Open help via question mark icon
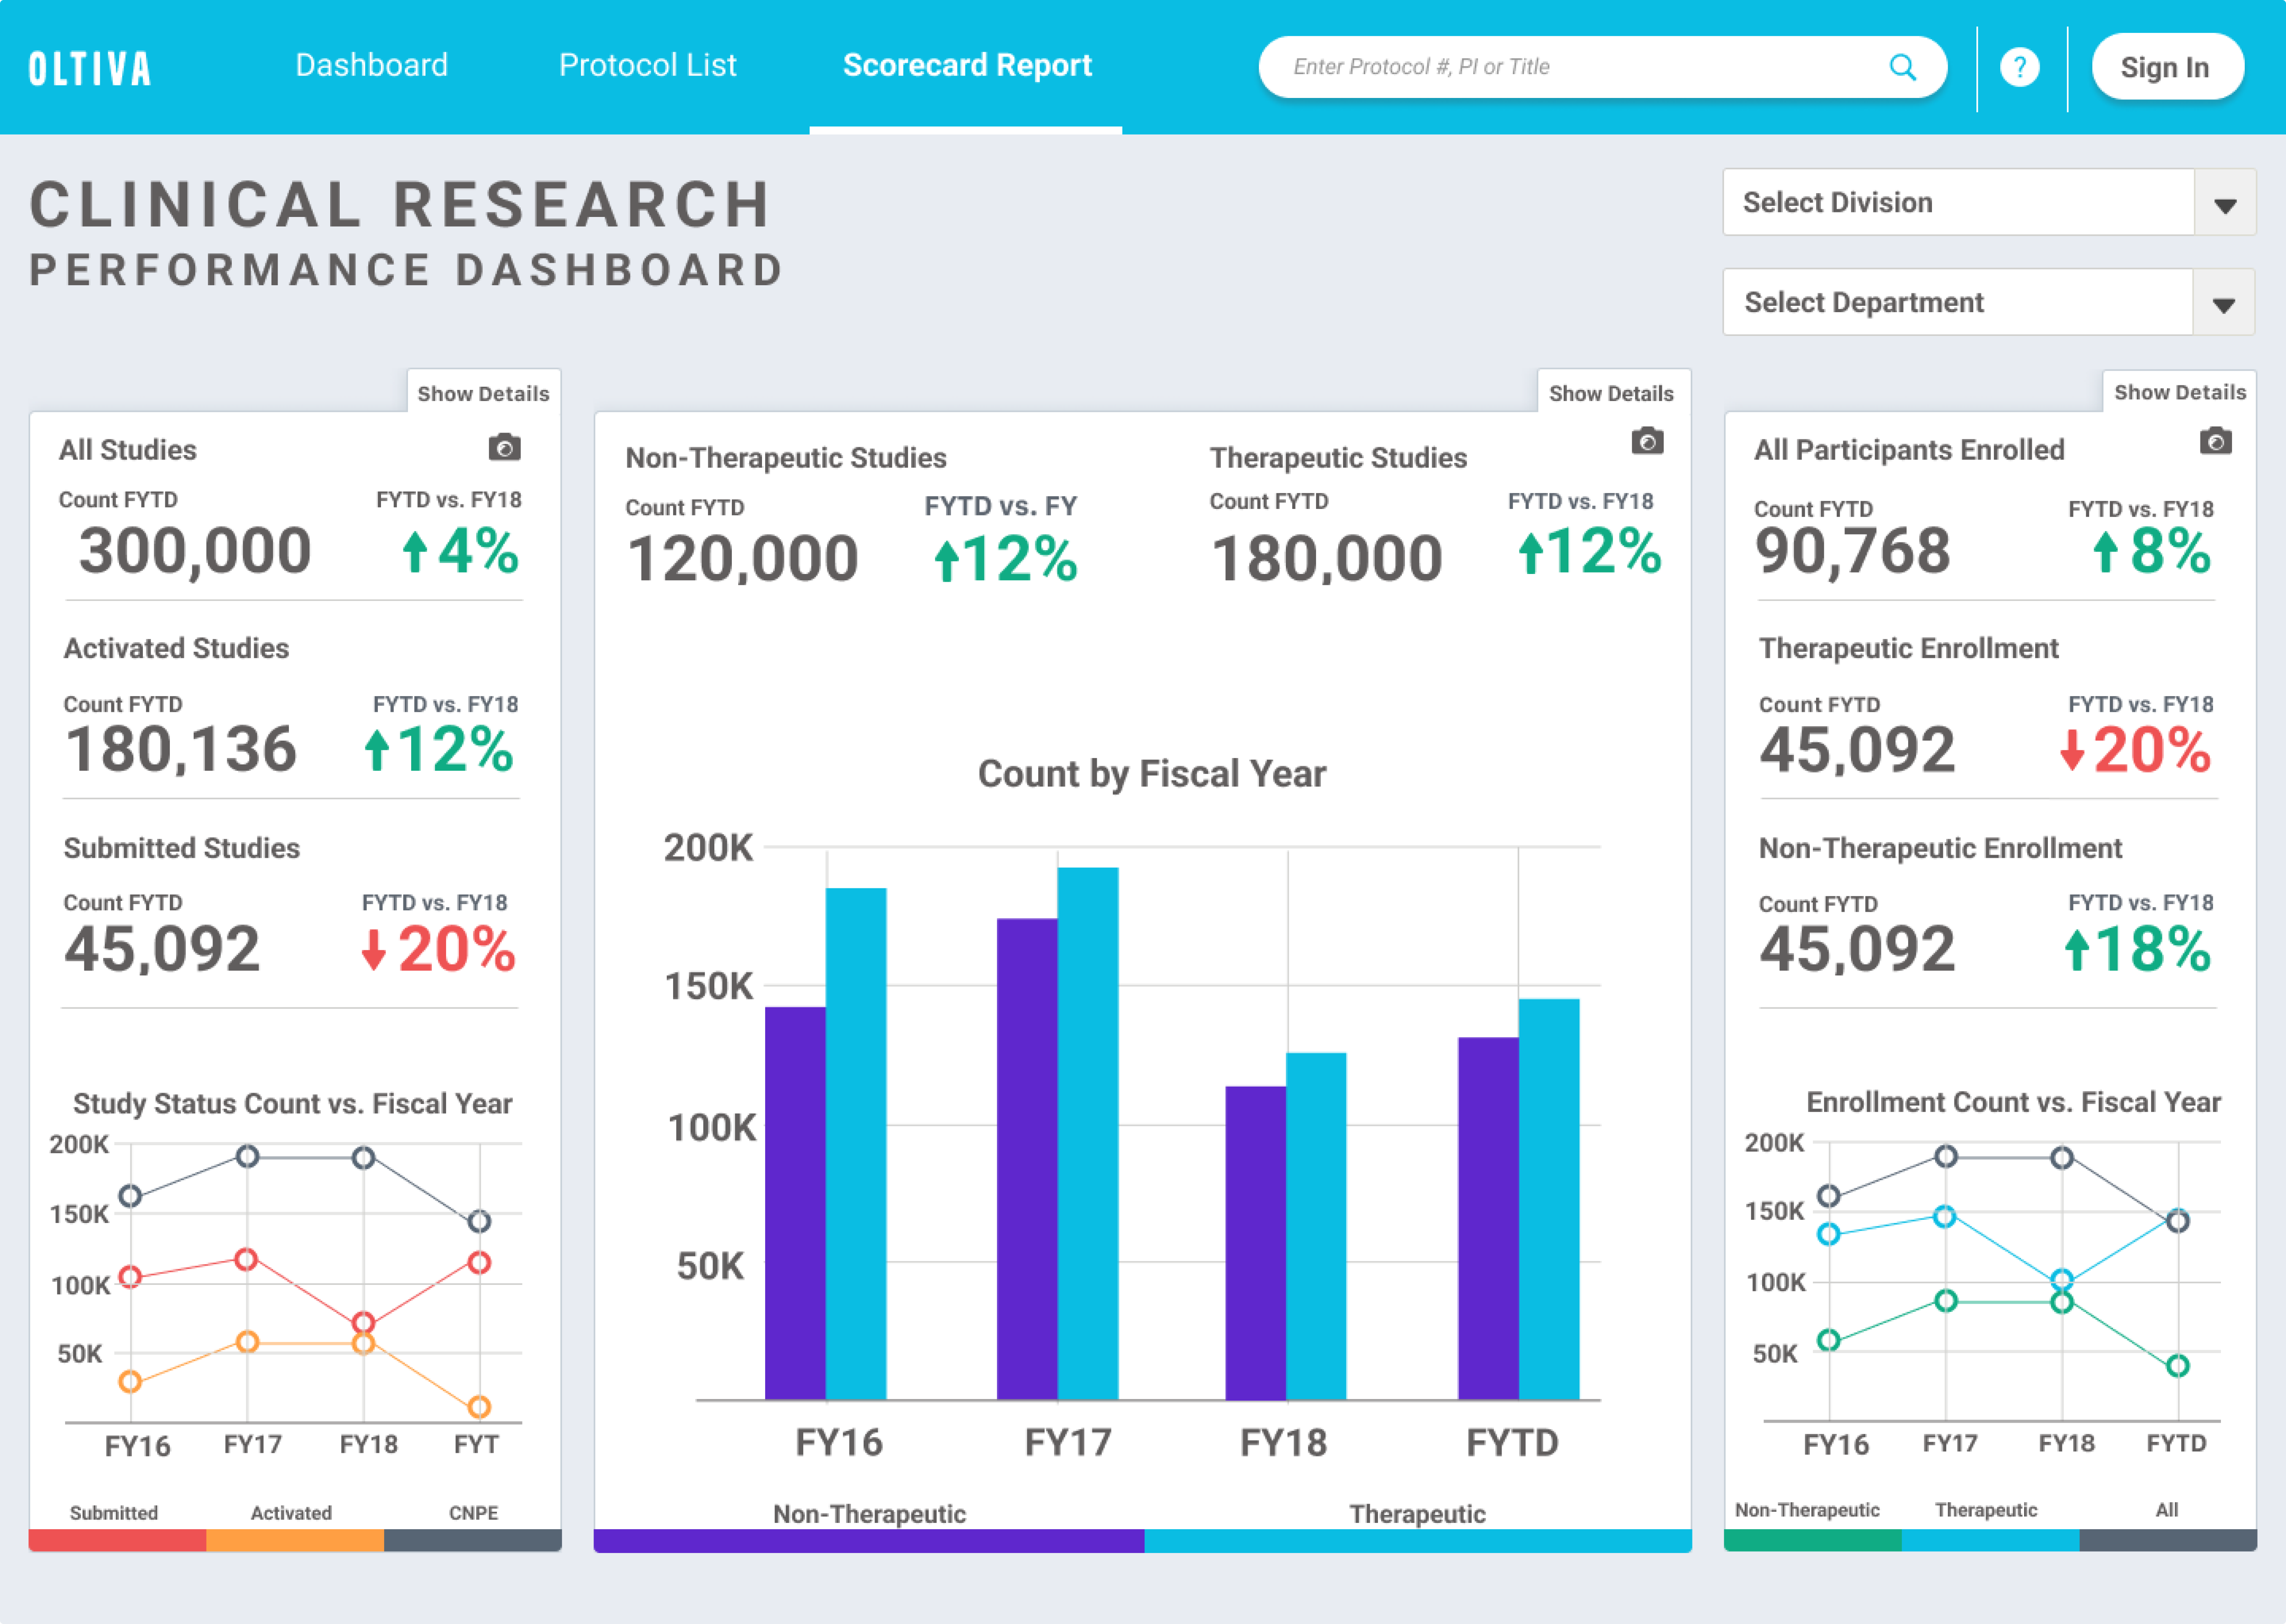 click(x=2020, y=67)
